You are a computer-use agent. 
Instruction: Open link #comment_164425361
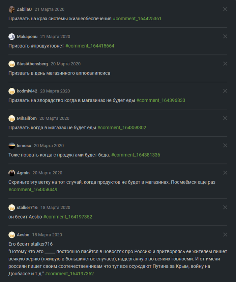(137, 19)
